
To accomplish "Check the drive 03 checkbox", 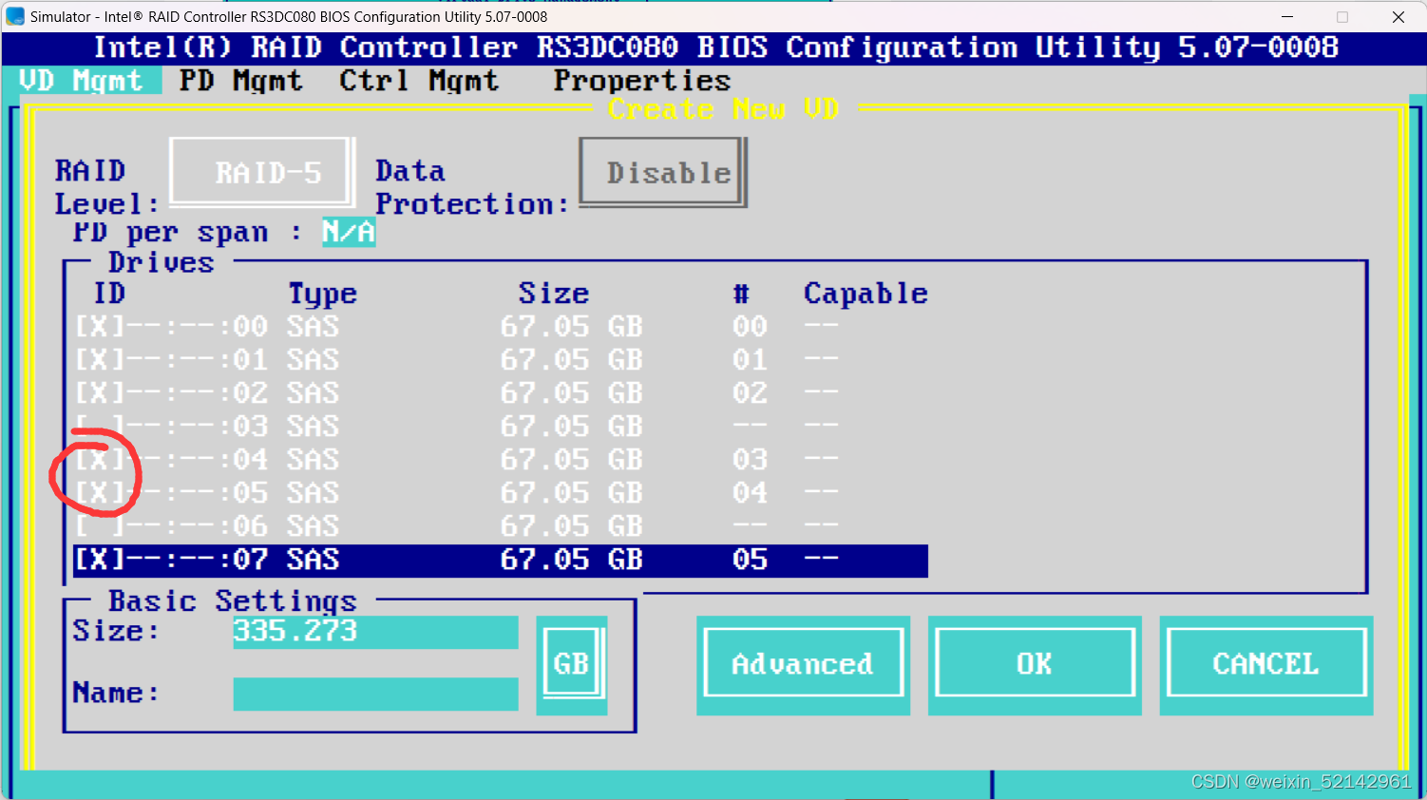I will (x=100, y=427).
